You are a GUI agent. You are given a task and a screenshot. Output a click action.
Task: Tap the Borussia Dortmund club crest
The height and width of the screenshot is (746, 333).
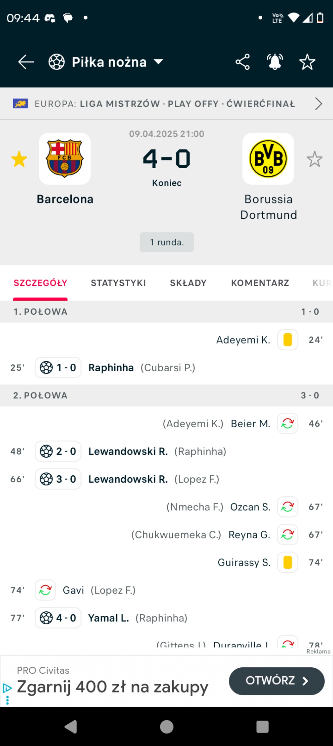point(268,159)
